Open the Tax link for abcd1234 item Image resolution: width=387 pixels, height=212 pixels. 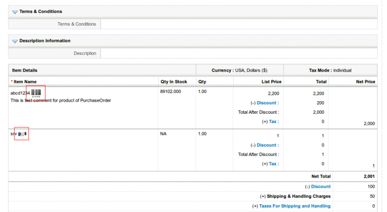[273, 121]
